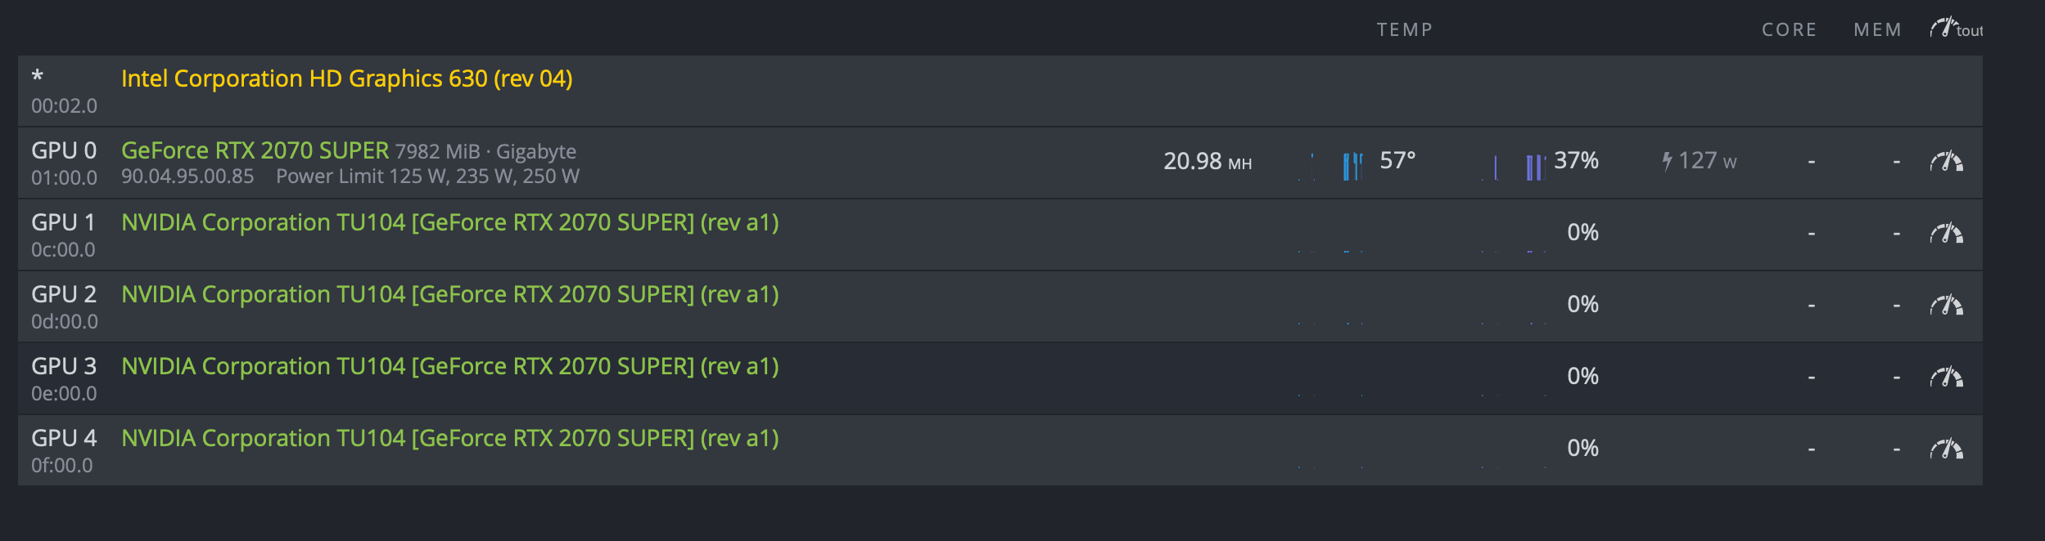Select the TEMP column header
The image size is (2045, 541).
coord(1405,30)
